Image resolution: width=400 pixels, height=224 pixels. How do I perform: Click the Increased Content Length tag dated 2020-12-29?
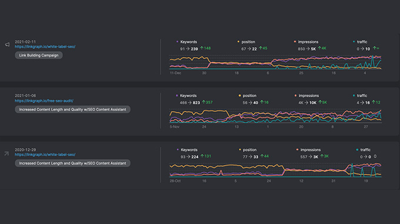[72, 163]
